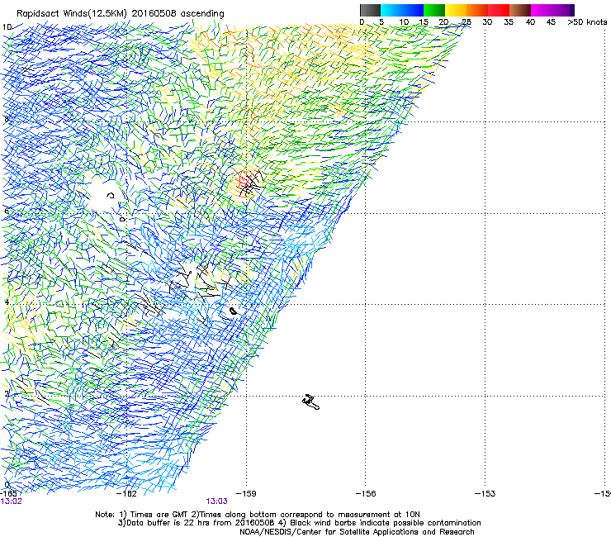Click the '-153' longitude axis label
Image resolution: width=611 pixels, height=537 pixels.
485,494
